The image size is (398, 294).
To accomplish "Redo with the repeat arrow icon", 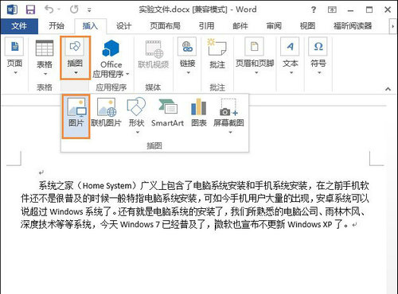I will (74, 10).
